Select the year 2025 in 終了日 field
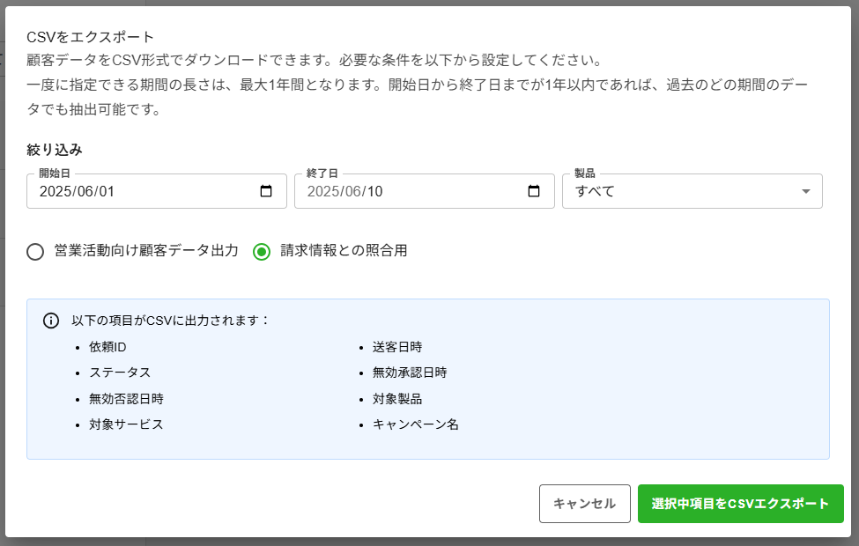 point(322,191)
